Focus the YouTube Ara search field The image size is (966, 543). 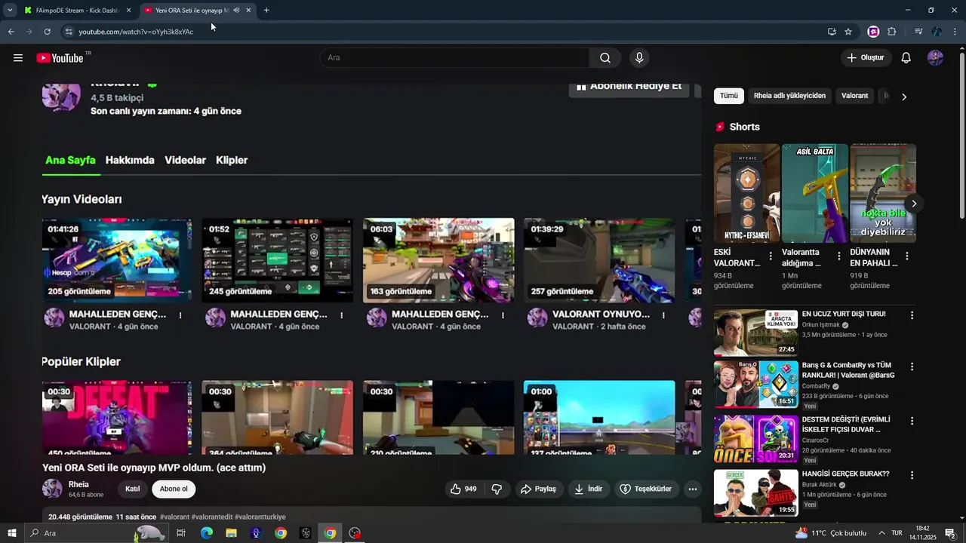click(x=454, y=58)
